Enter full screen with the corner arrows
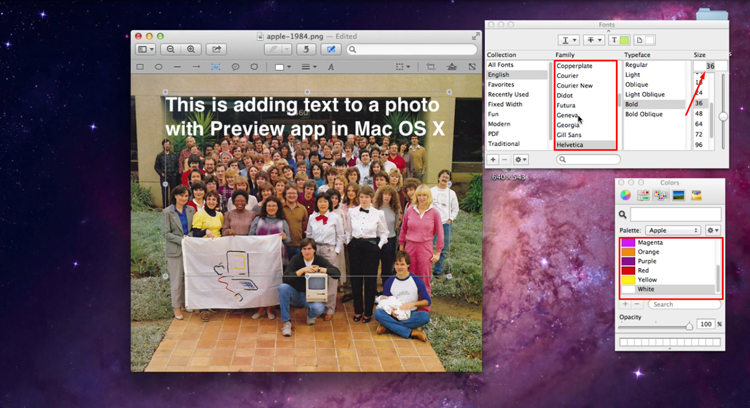 476,36
